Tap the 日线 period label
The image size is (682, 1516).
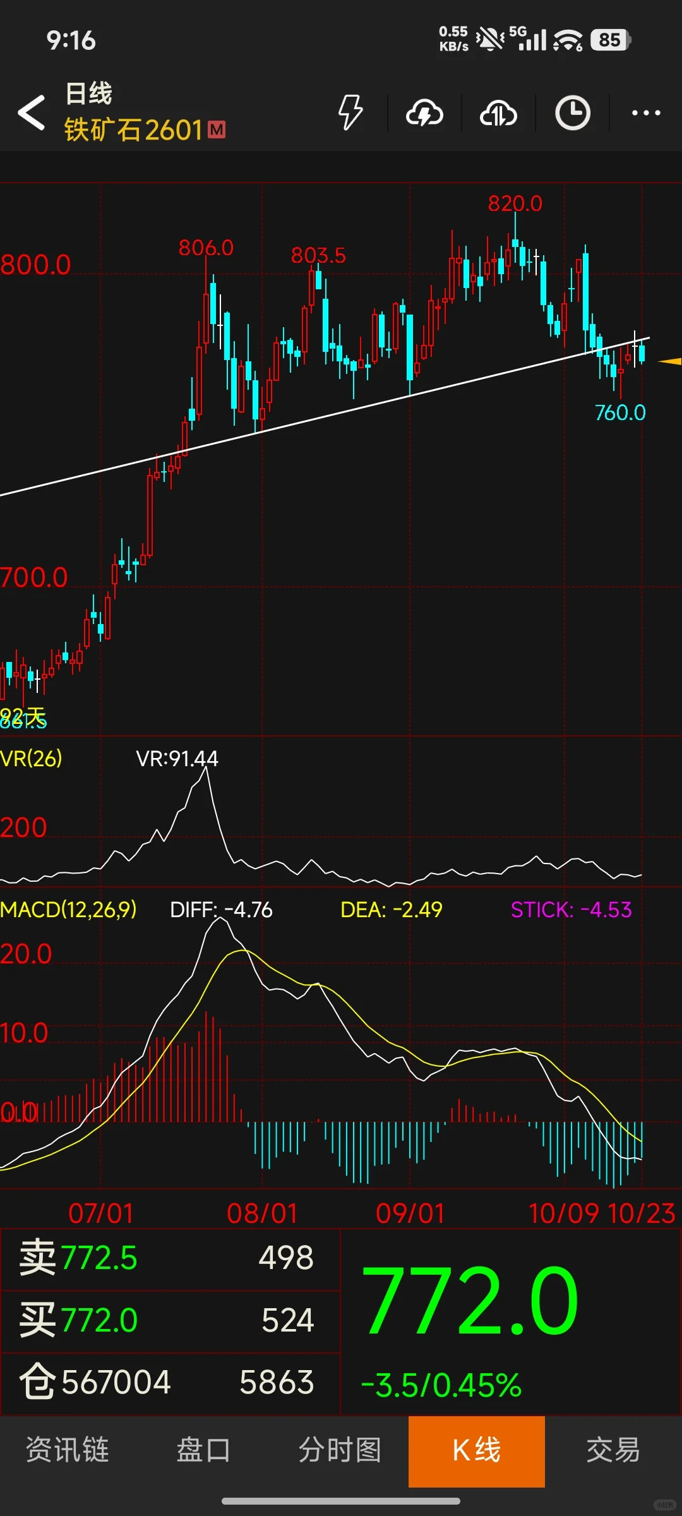tap(88, 93)
